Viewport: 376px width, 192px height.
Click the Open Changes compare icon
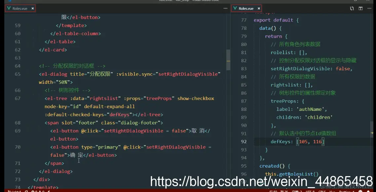(x=352, y=8)
